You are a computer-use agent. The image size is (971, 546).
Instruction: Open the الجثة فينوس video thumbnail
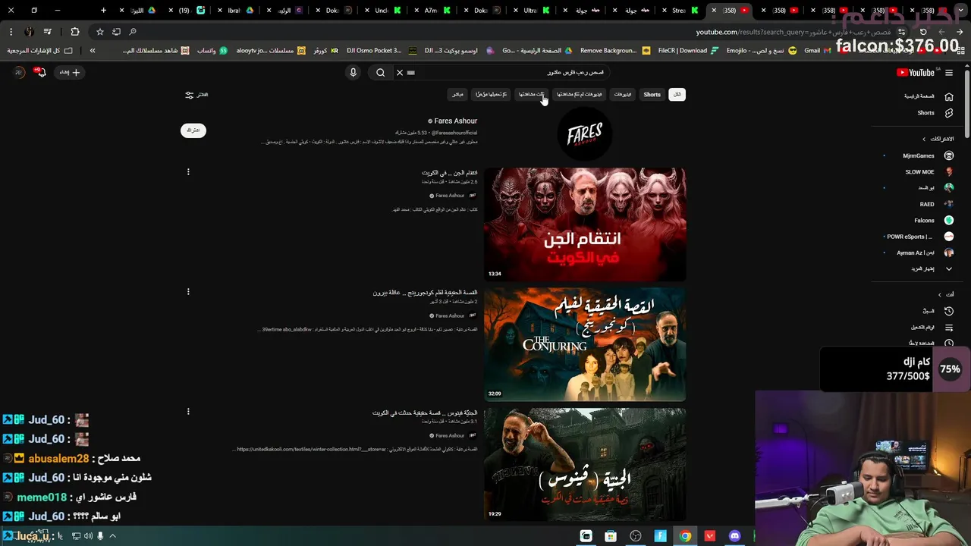[x=585, y=464]
